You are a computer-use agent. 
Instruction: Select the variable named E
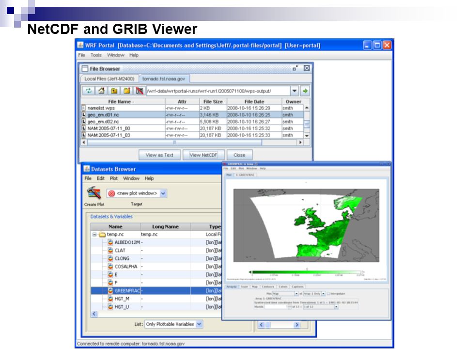(x=116, y=274)
